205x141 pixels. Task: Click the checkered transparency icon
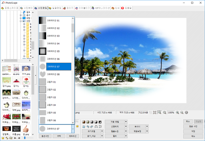[x=151, y=113]
